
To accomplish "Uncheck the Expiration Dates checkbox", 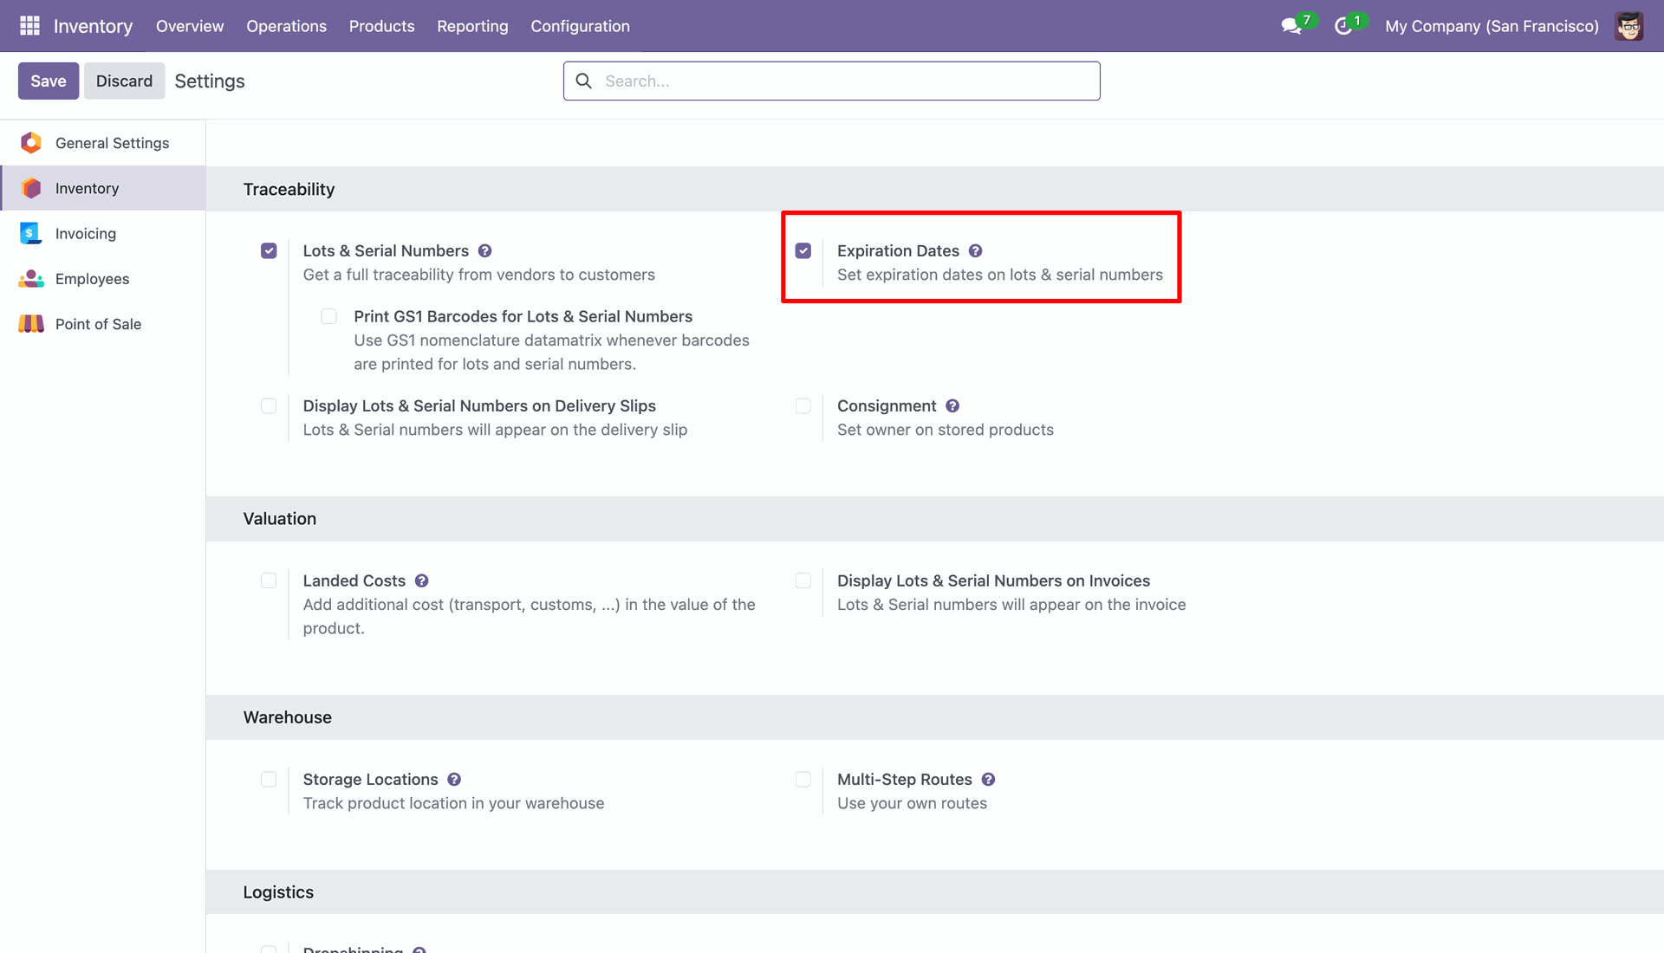I will click(803, 250).
